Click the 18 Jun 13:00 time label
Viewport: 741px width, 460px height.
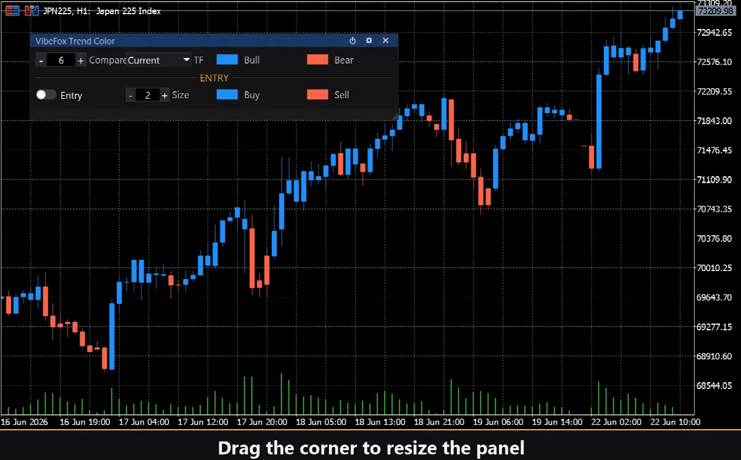[380, 422]
